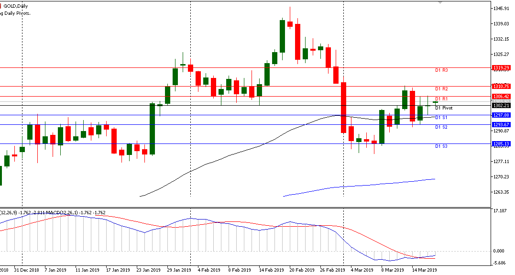Select the D1 R2 resistance label
Viewport: 515px width, 275px height.
(441, 89)
